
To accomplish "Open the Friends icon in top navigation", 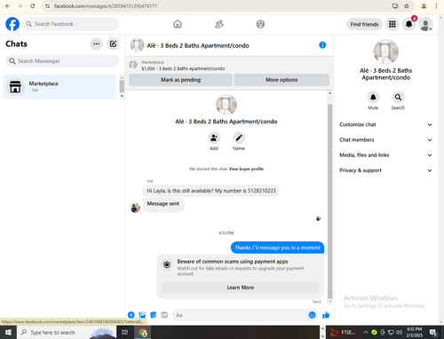I will pyautogui.click(x=219, y=24).
